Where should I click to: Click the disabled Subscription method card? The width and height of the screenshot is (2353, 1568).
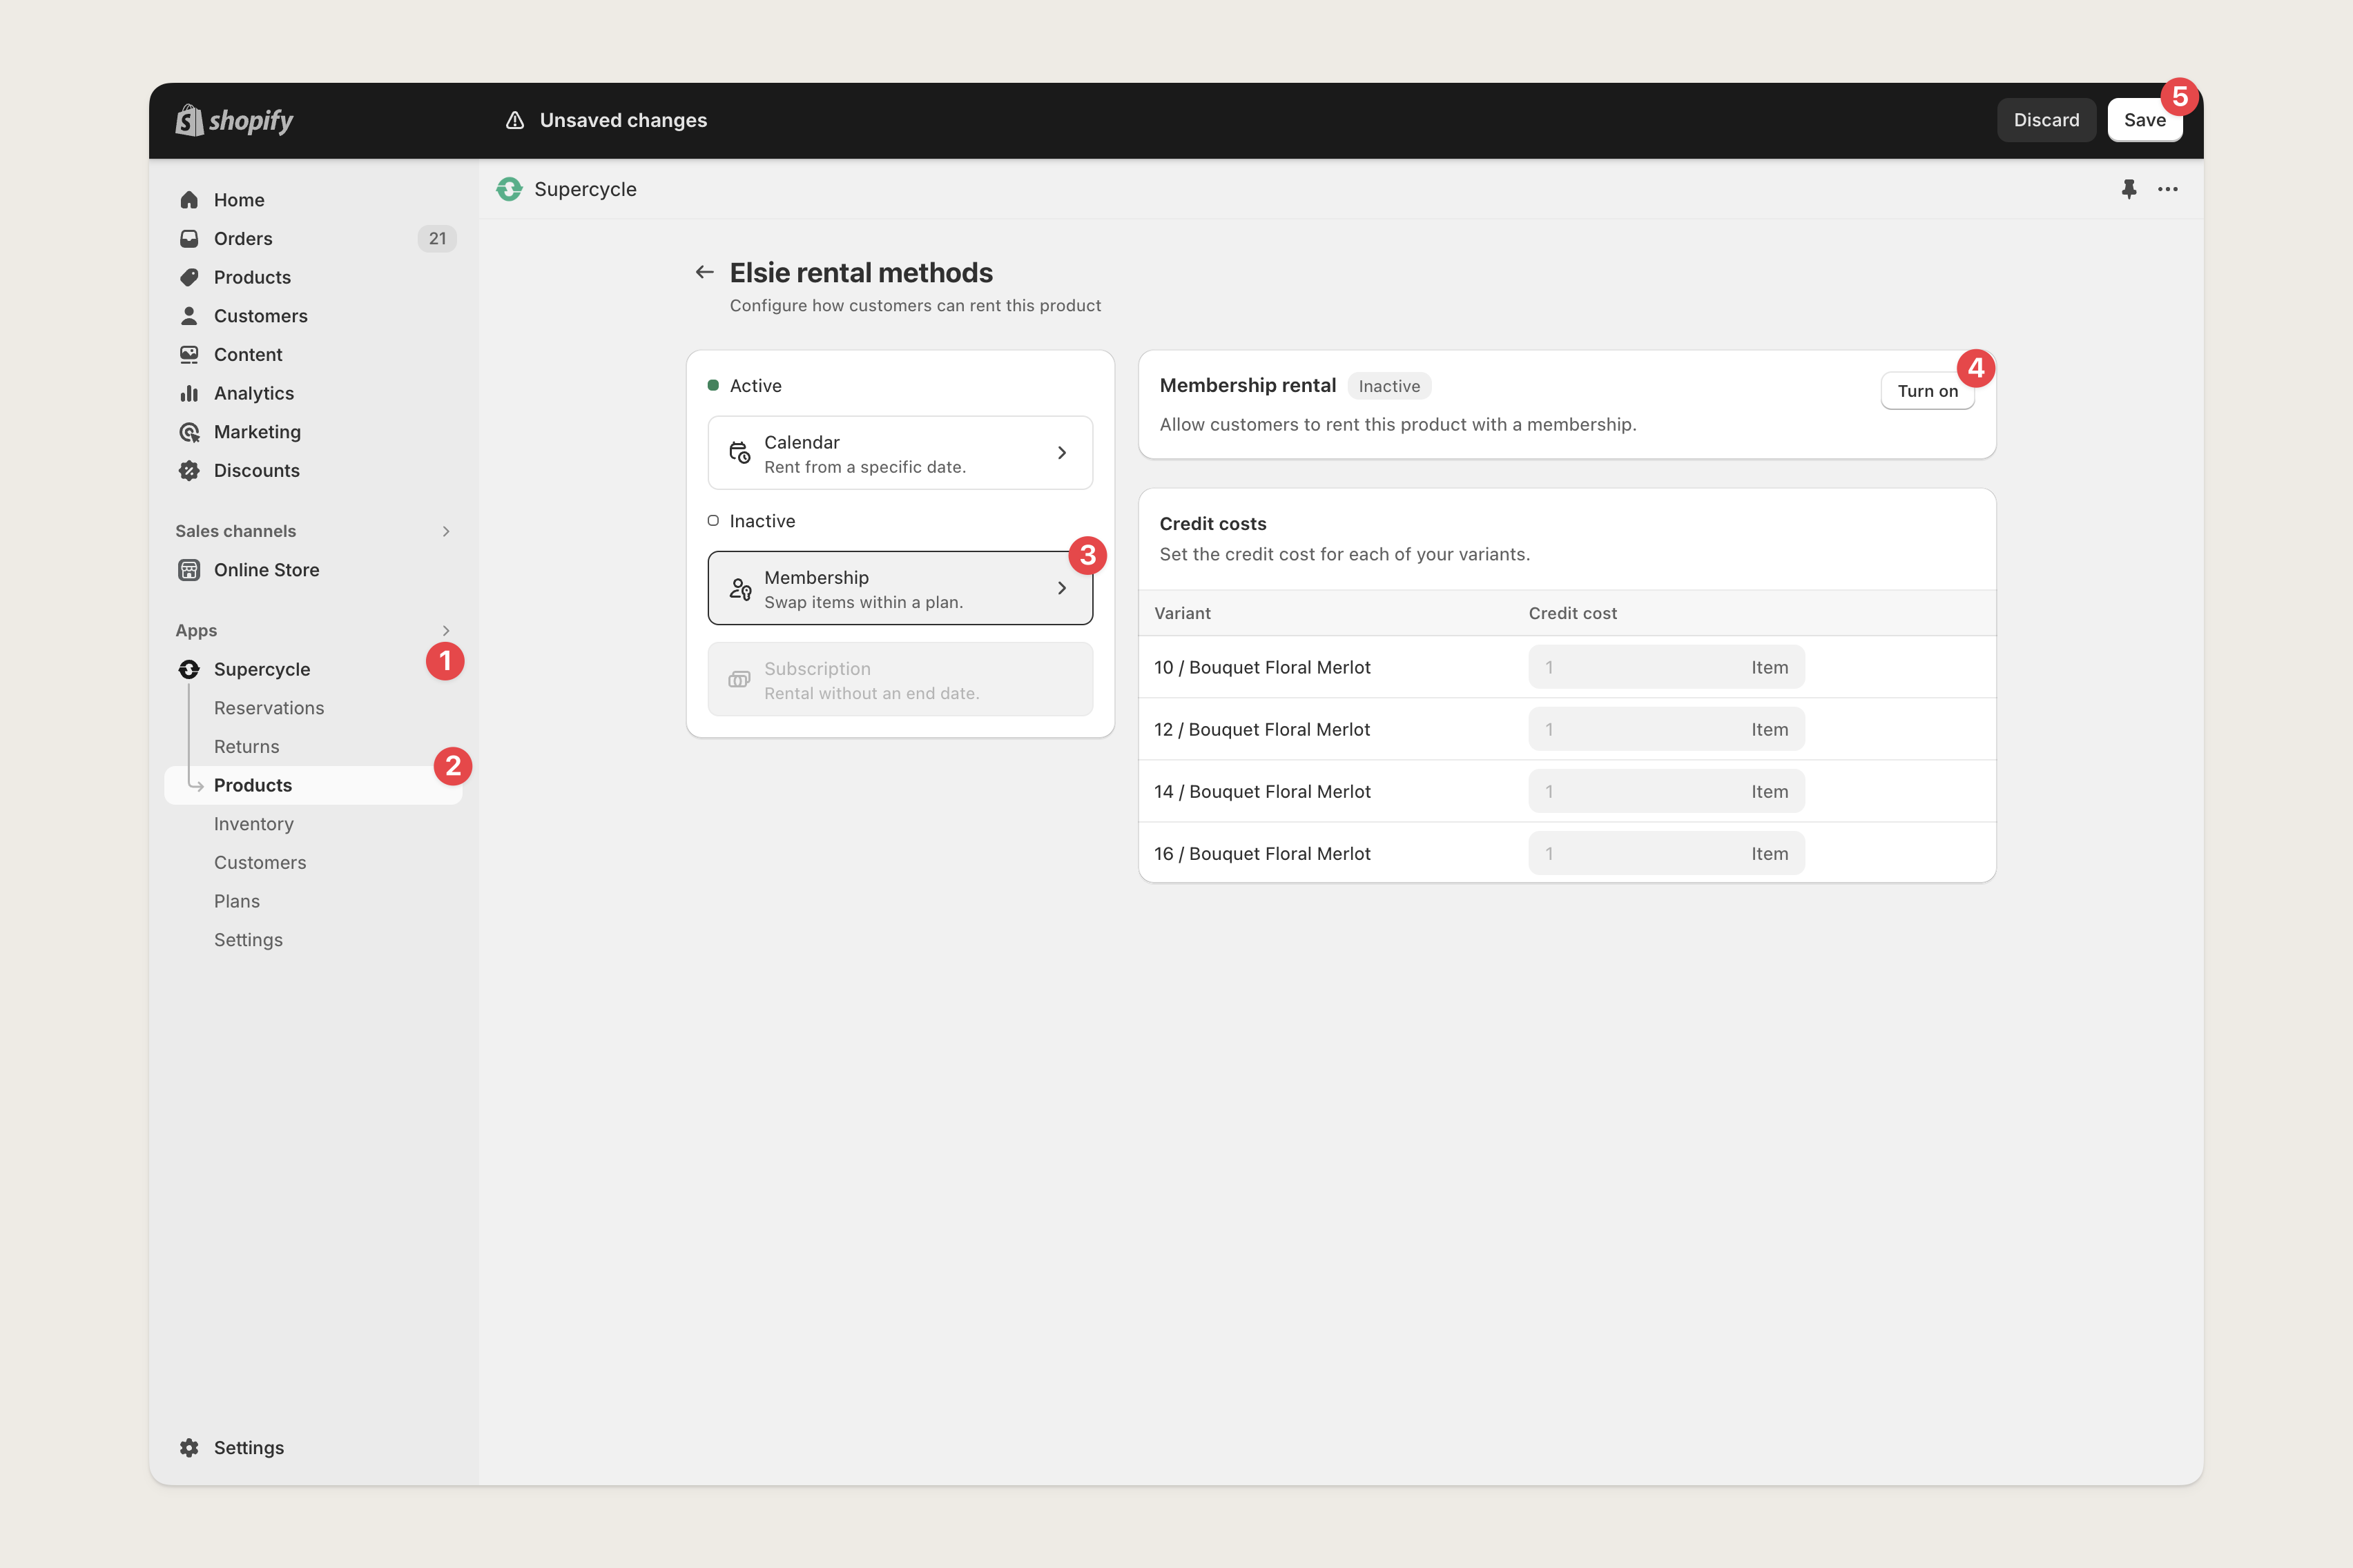900,680
